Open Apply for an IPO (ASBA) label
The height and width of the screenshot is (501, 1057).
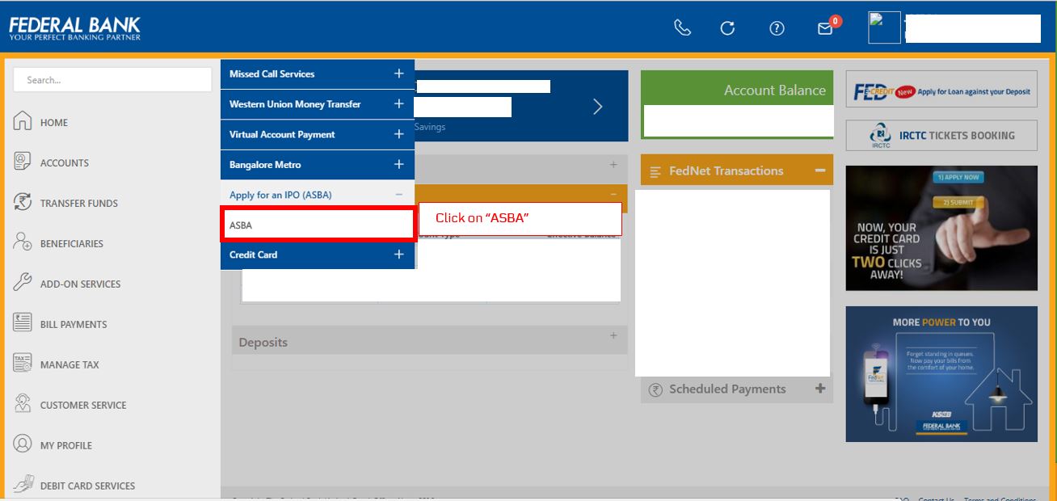(280, 195)
